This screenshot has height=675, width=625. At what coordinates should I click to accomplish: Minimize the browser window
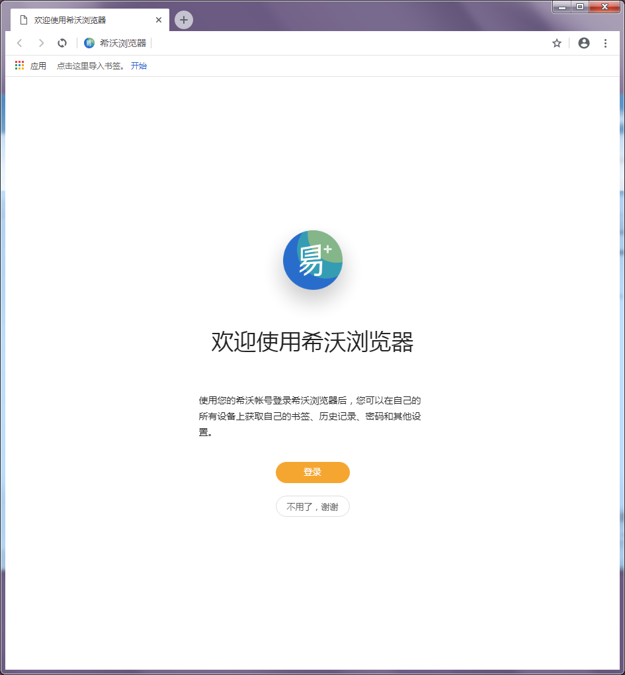click(562, 7)
